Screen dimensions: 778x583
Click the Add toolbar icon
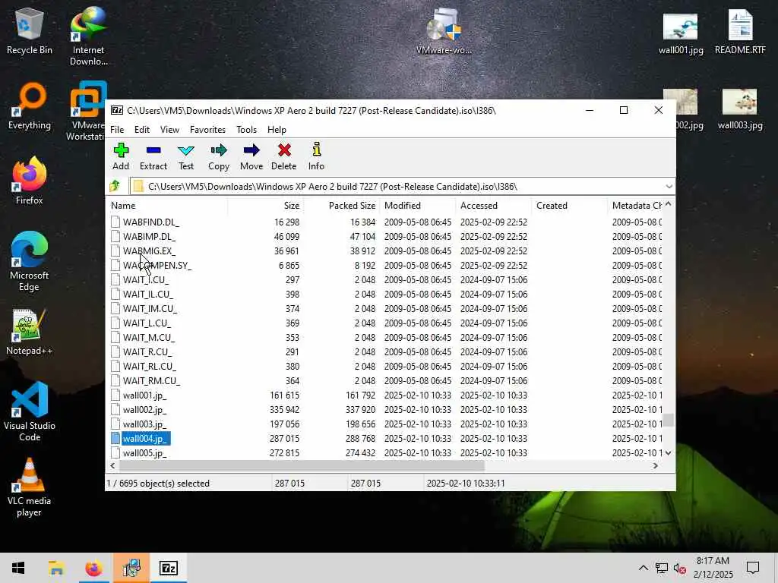pos(121,156)
